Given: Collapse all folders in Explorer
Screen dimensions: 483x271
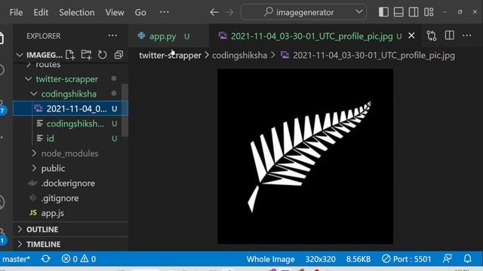Looking at the screenshot, I should 118,55.
